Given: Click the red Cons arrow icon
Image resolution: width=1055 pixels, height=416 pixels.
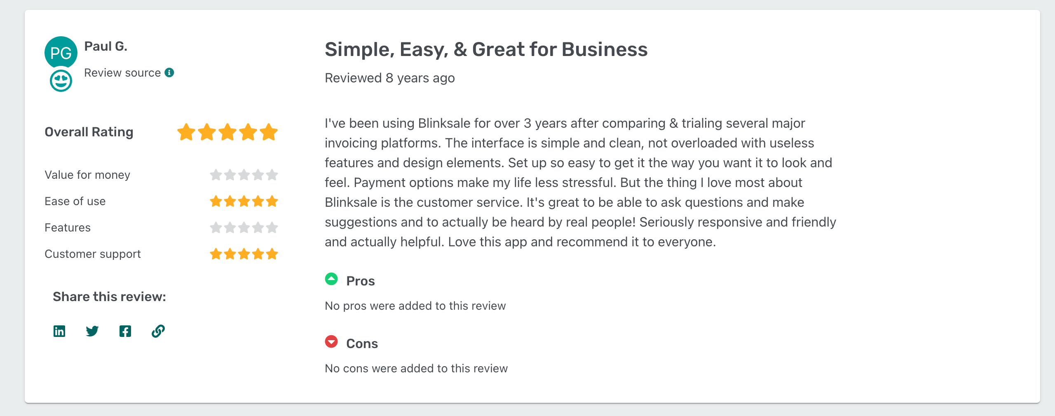Looking at the screenshot, I should [331, 343].
